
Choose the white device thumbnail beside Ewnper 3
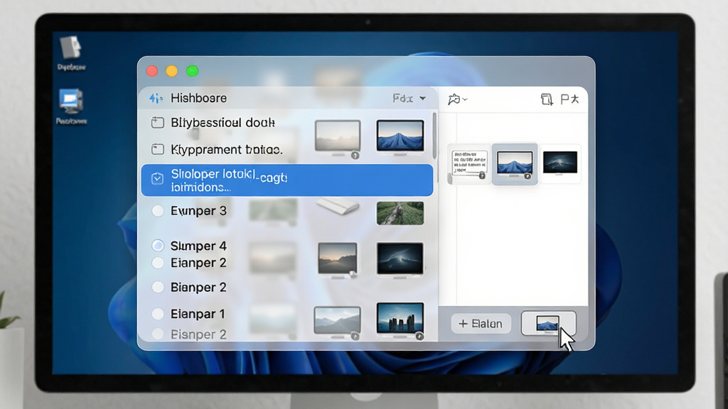click(x=338, y=207)
